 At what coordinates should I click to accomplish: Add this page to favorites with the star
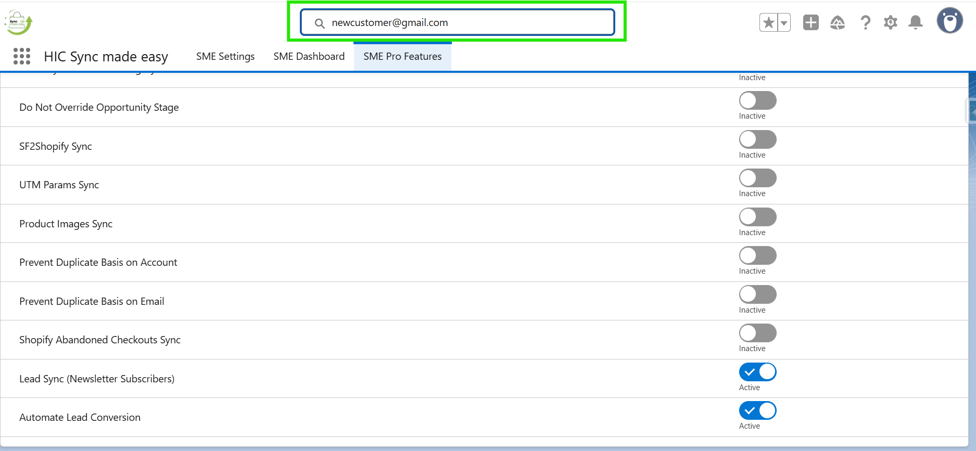click(x=768, y=22)
